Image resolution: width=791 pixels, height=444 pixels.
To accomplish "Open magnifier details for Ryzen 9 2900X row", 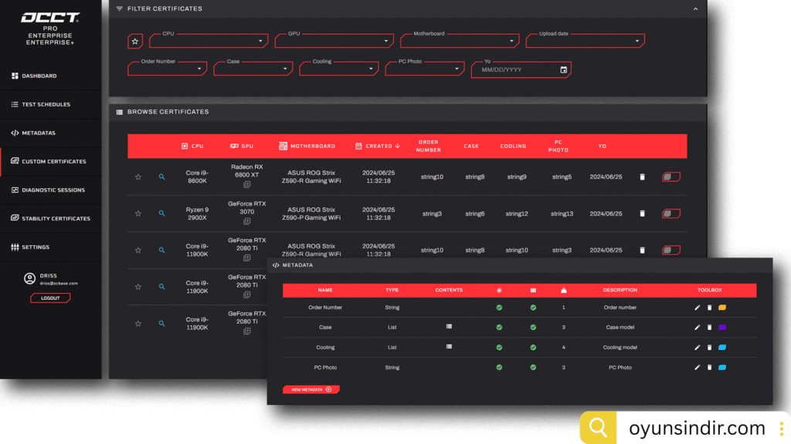I will tap(161, 214).
